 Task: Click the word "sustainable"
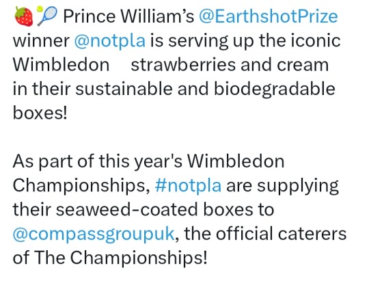[124, 89]
